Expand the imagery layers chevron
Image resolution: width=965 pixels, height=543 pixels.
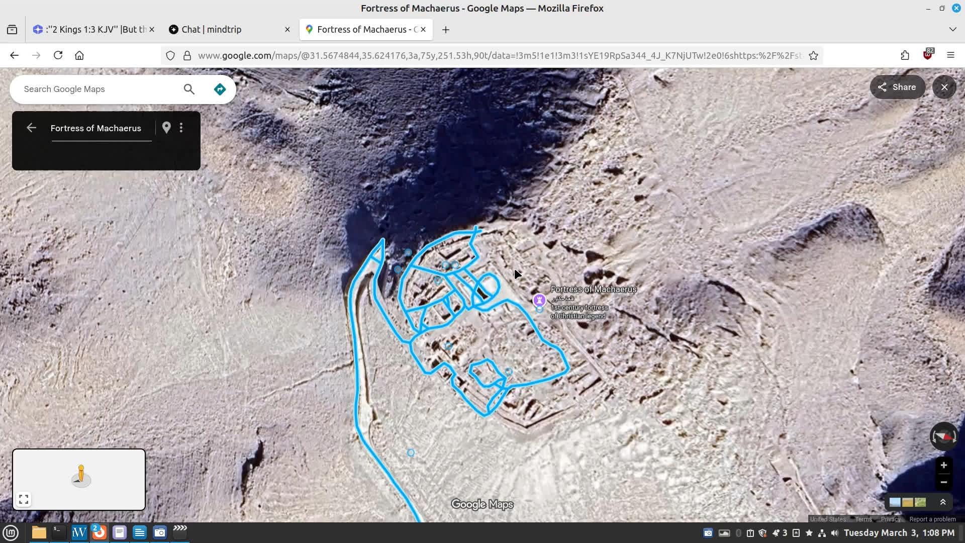[x=943, y=502]
